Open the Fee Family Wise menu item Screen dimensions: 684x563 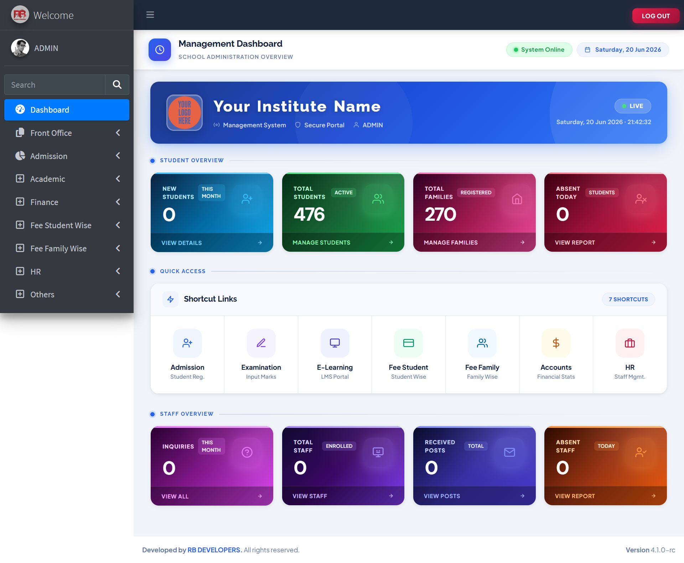tap(67, 249)
